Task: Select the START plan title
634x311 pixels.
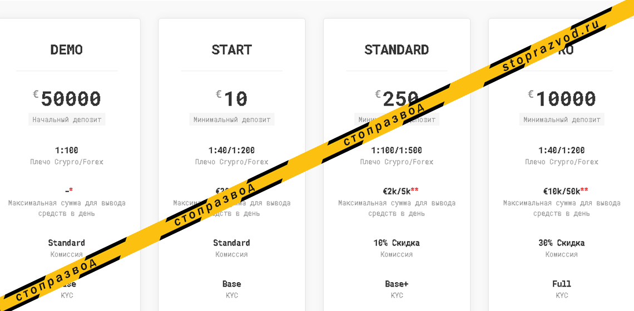Action: (231, 50)
